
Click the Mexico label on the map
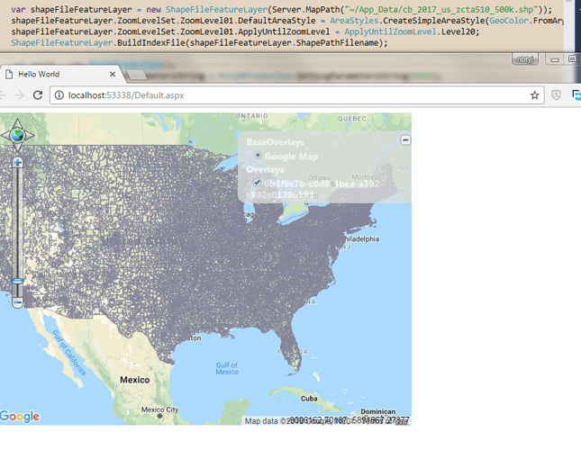coord(135,380)
